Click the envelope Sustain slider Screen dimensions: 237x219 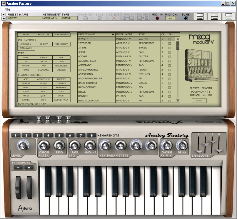pos(213,142)
